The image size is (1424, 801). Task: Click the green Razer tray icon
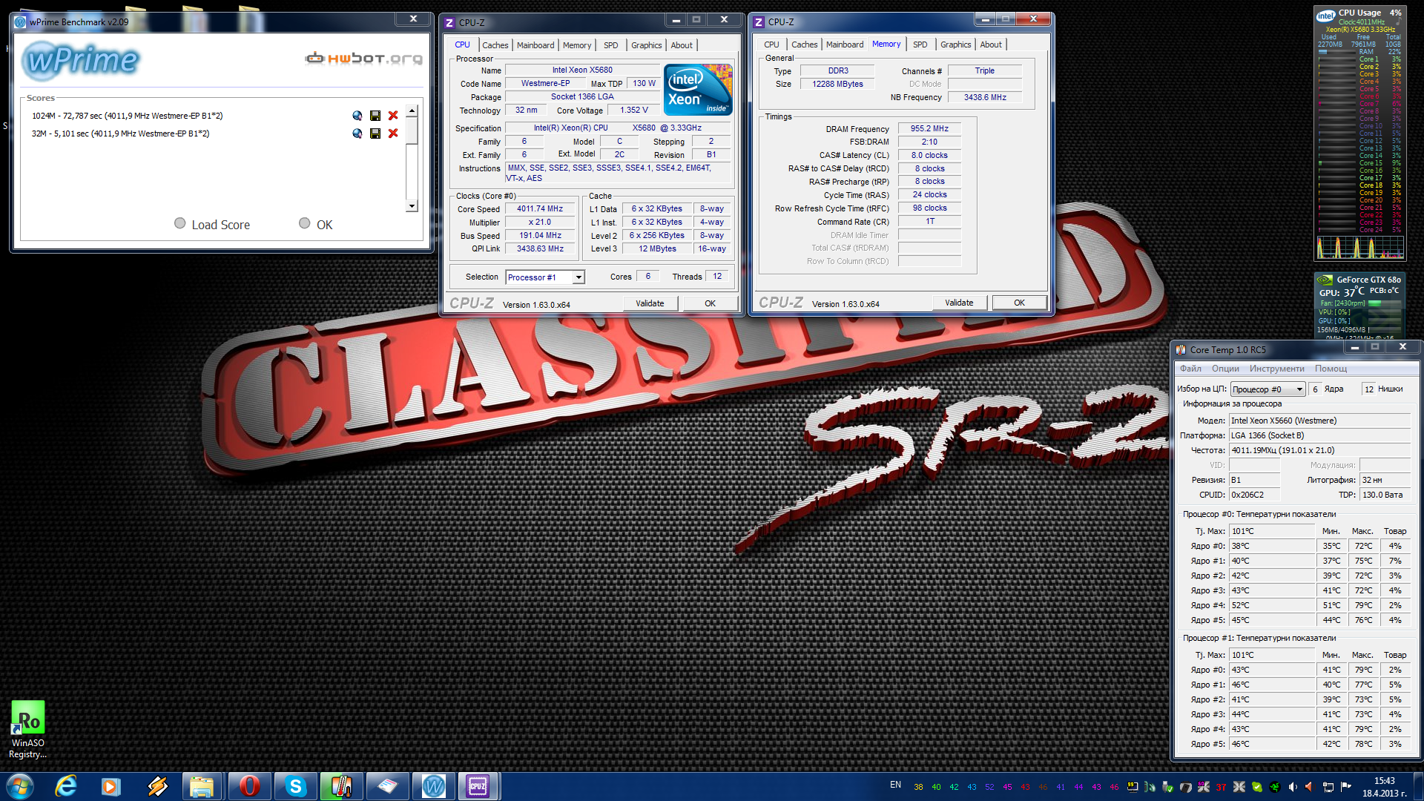pyautogui.click(x=1275, y=787)
